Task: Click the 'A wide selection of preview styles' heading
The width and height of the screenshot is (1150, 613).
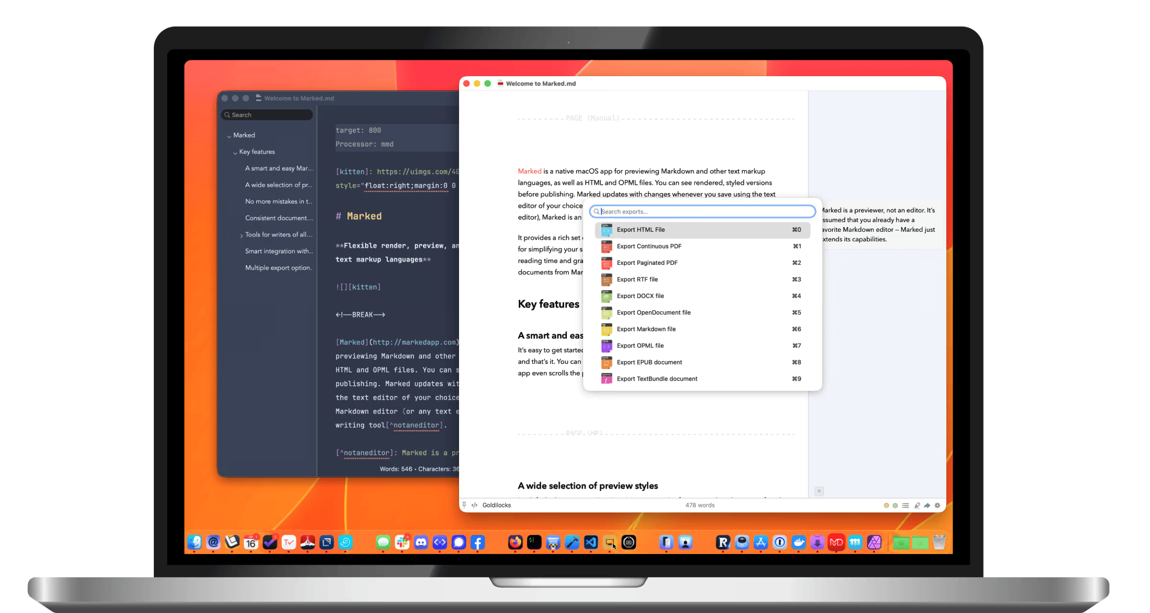Action: click(588, 486)
